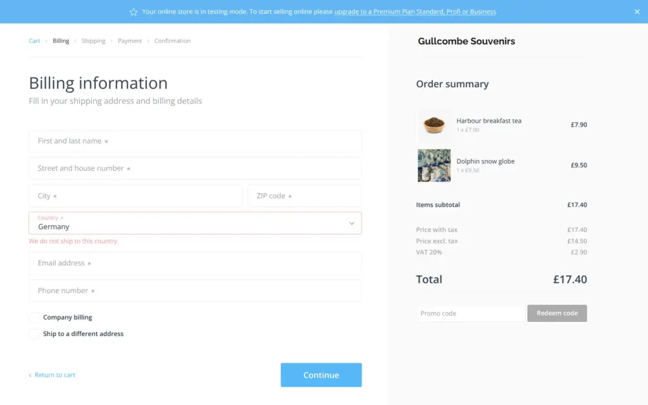Click the star icon in the banner

click(134, 12)
